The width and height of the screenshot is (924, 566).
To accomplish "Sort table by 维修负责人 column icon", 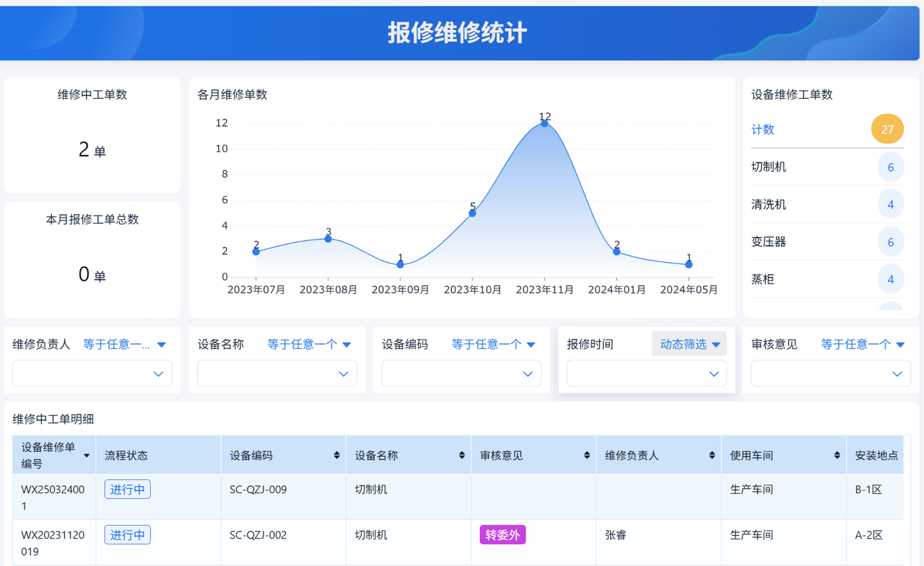I will (x=712, y=456).
